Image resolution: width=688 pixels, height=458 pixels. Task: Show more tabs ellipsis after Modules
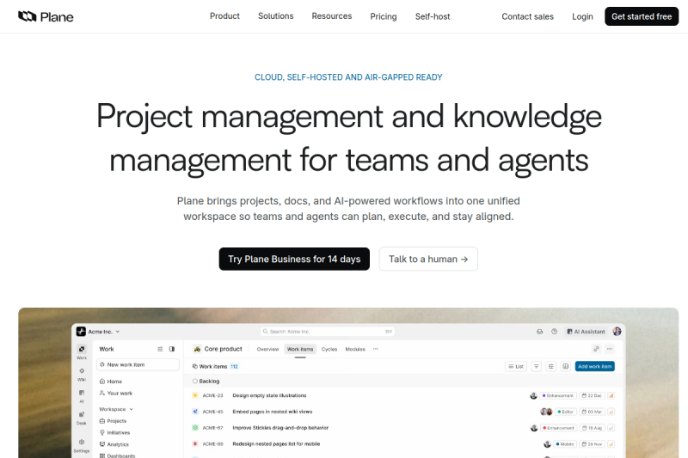376,350
